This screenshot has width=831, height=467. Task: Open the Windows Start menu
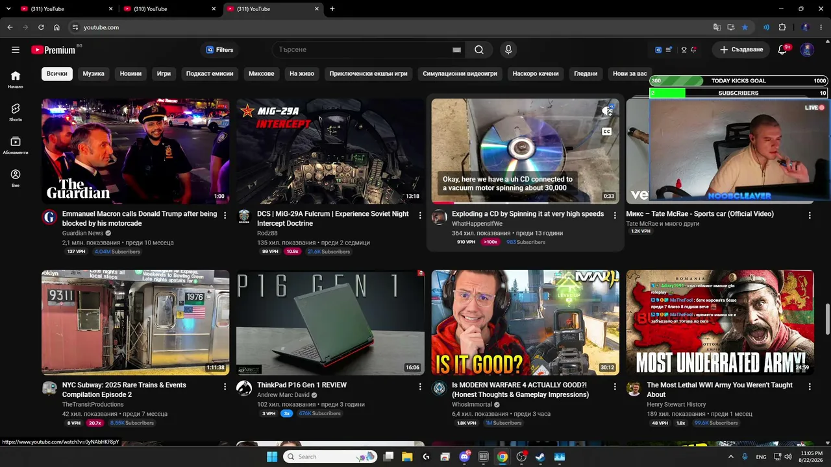[x=272, y=457]
